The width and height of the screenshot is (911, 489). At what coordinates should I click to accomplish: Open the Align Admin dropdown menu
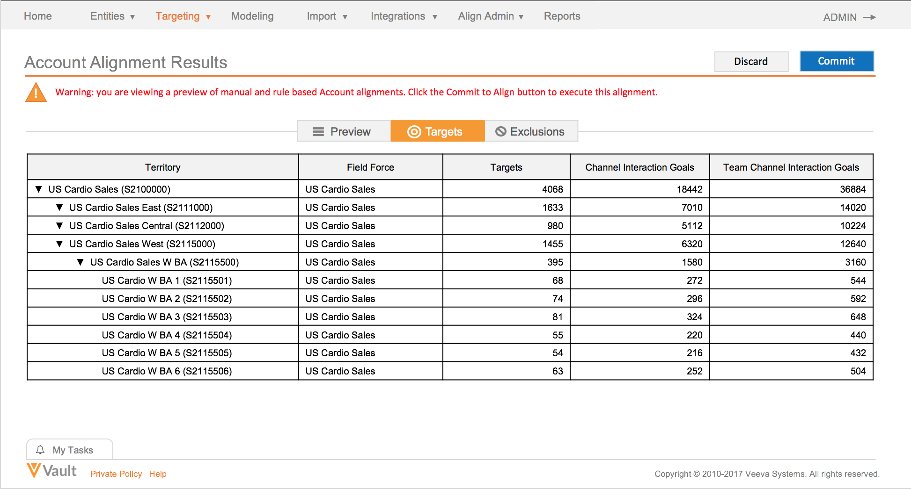(490, 16)
